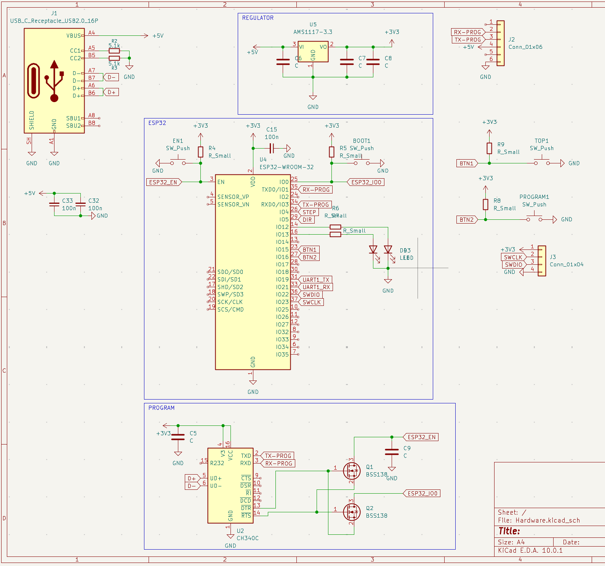Click capacitor C15 100n symbol
Screen dimensions: 605x566
272,148
